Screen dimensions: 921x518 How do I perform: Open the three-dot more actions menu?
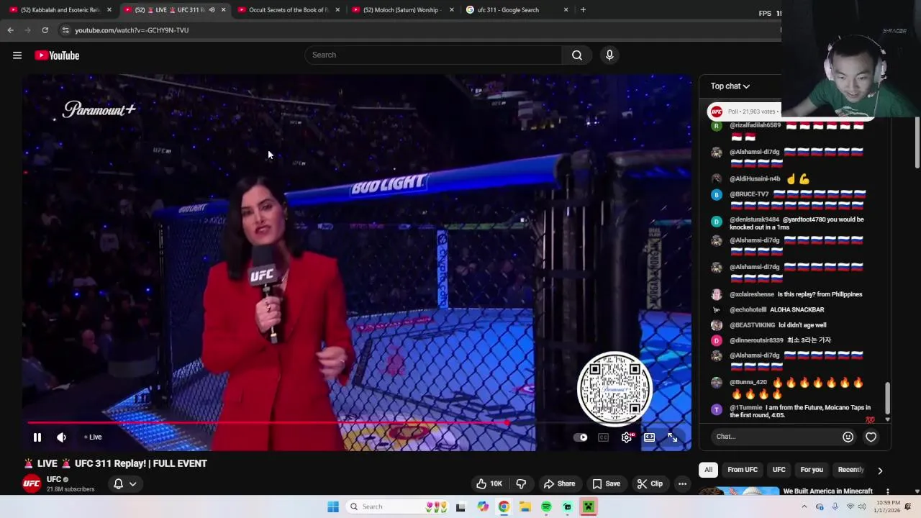pyautogui.click(x=682, y=483)
